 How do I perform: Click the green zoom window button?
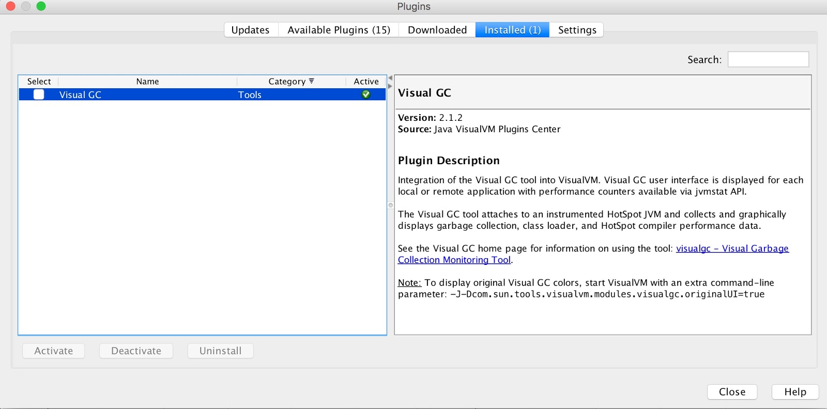(41, 6)
